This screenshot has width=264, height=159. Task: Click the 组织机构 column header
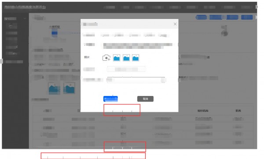pyautogui.click(x=203, y=111)
